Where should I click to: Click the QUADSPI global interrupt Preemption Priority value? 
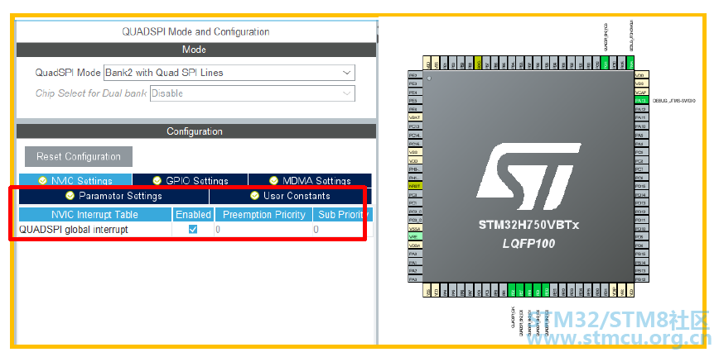tap(263, 230)
